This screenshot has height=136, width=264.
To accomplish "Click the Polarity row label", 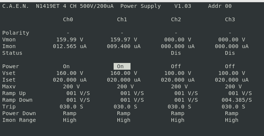I will click(16, 33).
